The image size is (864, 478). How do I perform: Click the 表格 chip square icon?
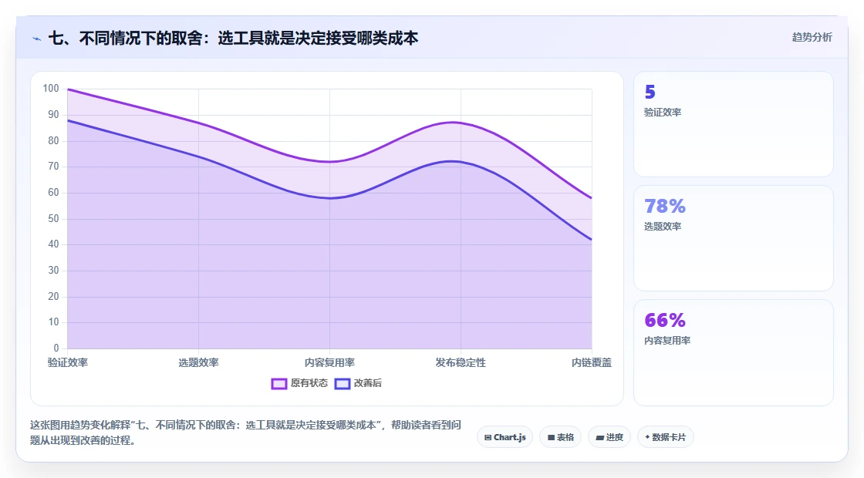click(551, 438)
